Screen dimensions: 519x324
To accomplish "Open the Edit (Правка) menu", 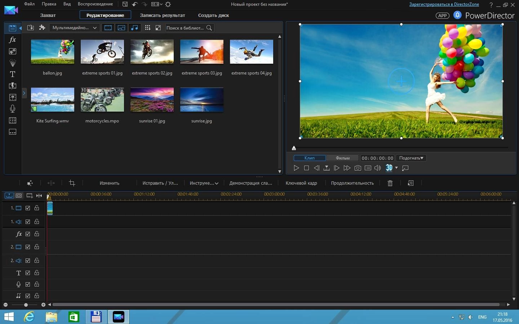I will (49, 4).
